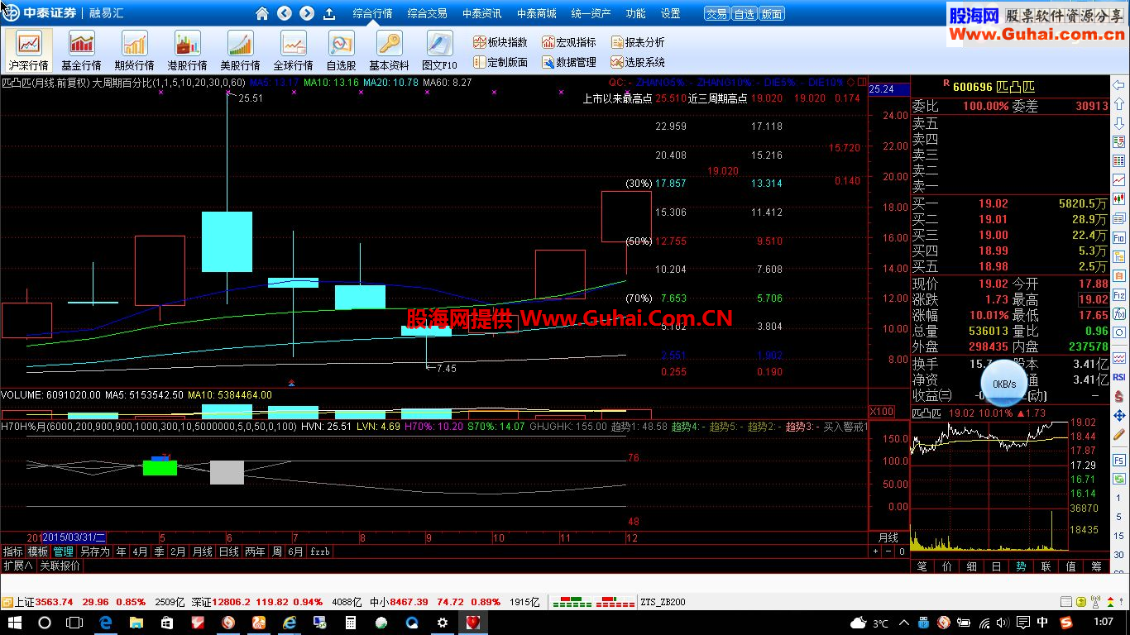Select 综合交易 menu tab
The height and width of the screenshot is (635, 1130).
click(x=427, y=13)
